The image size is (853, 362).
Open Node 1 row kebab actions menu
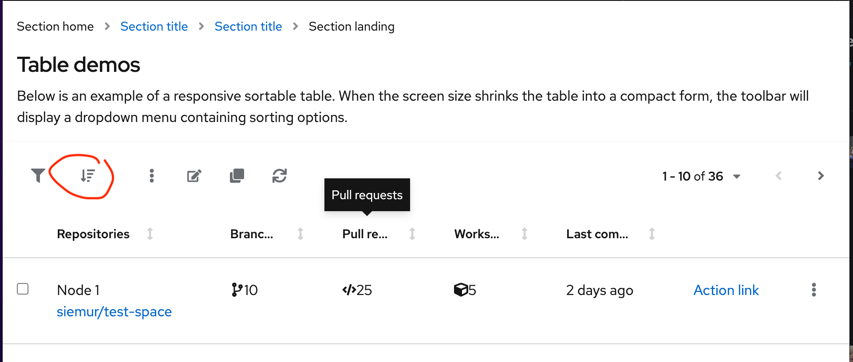click(x=814, y=290)
